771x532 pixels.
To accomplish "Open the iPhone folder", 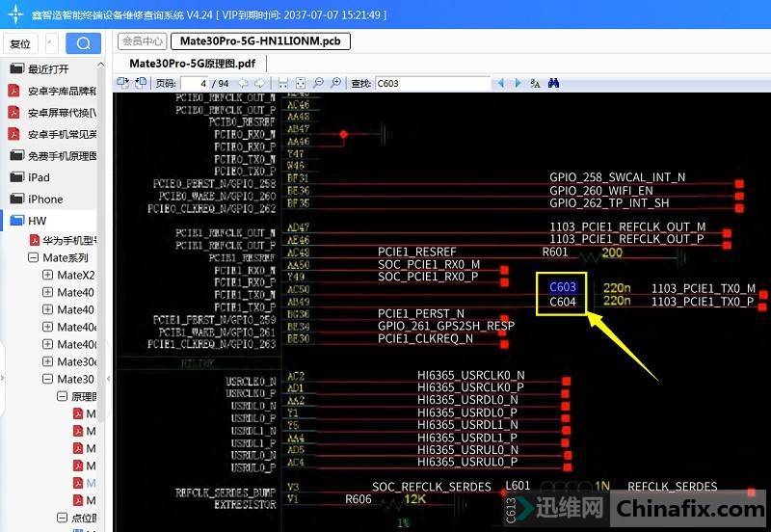I will coord(44,199).
